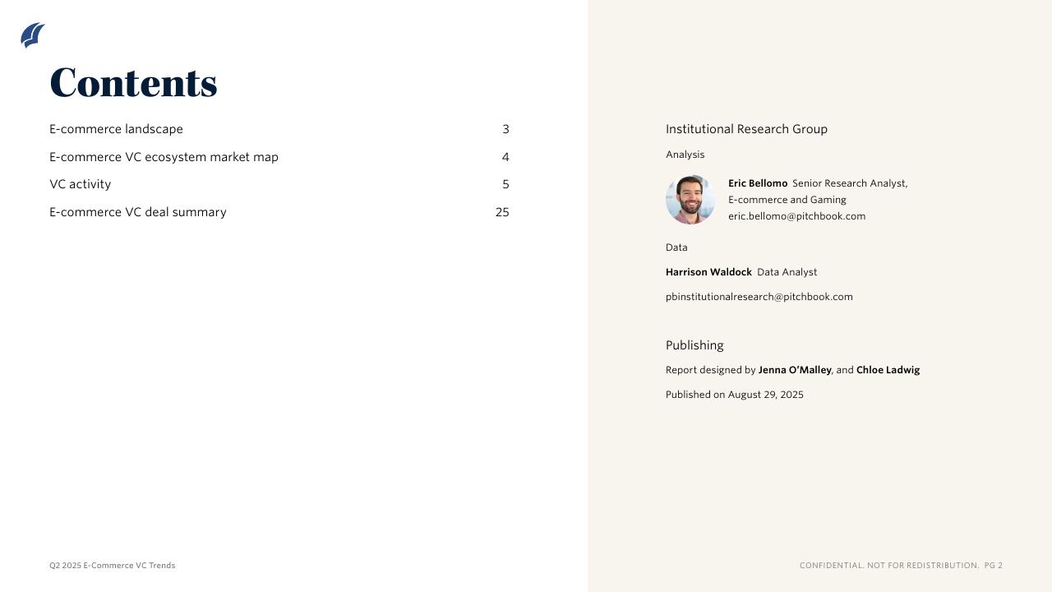Click Eric Bellomo's profile photo
This screenshot has height=592, width=1052.
(x=690, y=199)
